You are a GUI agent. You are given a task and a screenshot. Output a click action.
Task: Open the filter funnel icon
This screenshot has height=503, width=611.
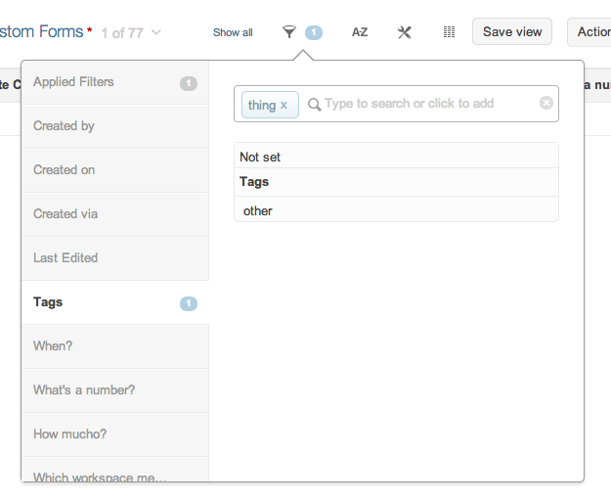click(289, 32)
